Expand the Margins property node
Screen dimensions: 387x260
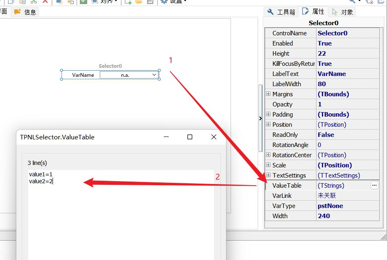(x=268, y=94)
